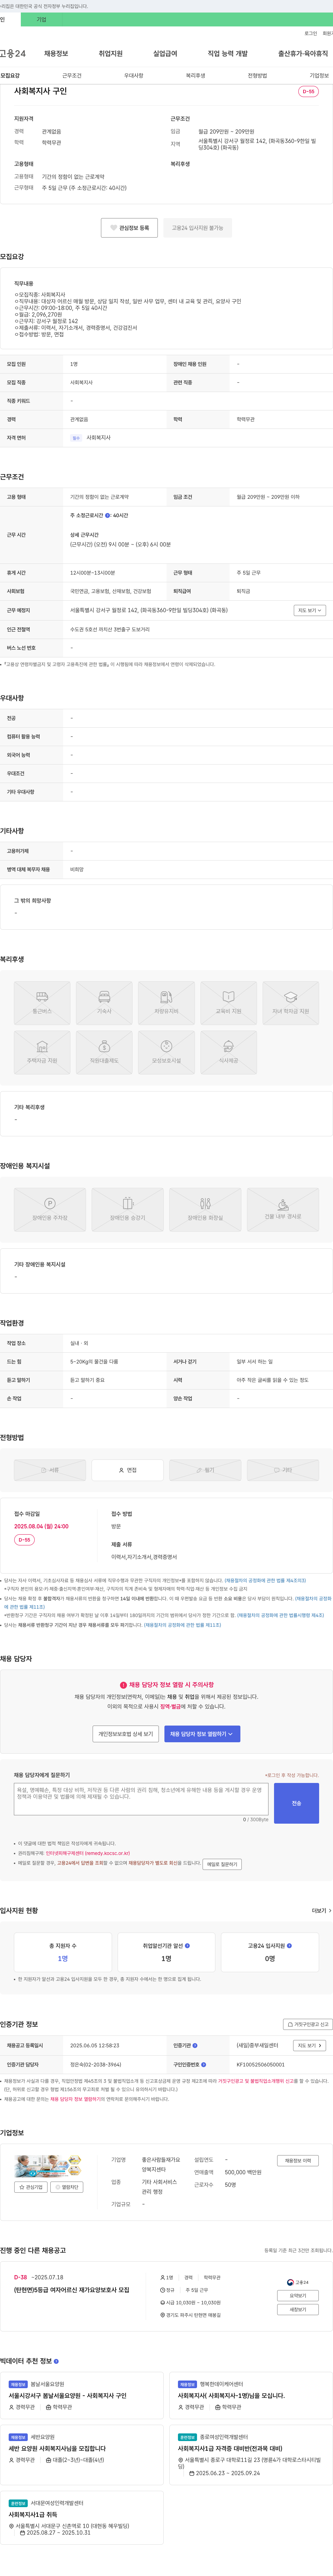
Task: Click the 면접 selection method tile
Action: pos(128,1470)
